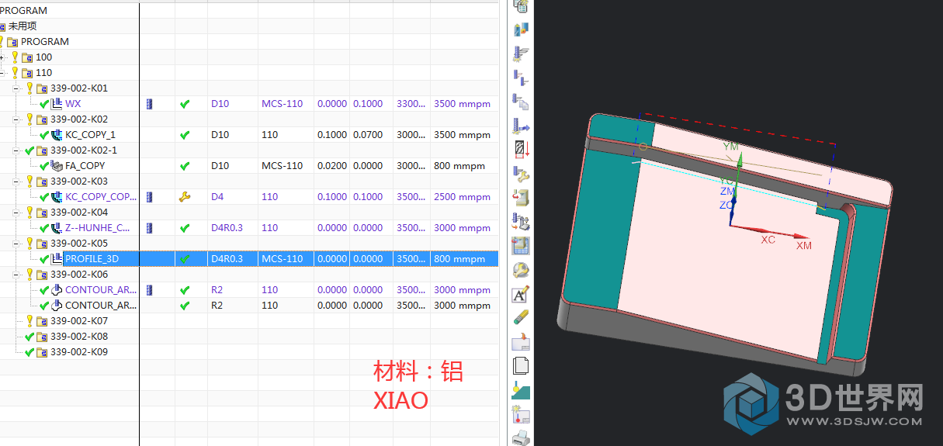Image resolution: width=943 pixels, height=446 pixels.
Task: Click the highlighted grid table toolbar icon
Action: [x=521, y=246]
